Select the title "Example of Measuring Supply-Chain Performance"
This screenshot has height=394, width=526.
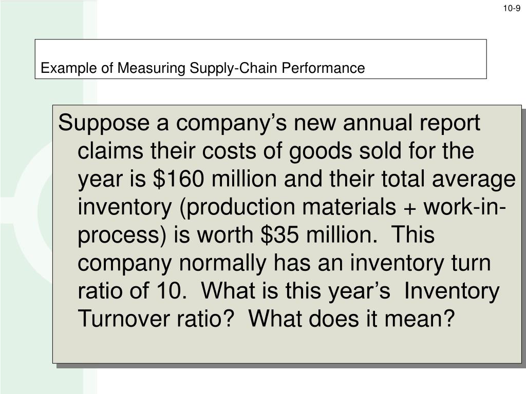tap(202, 68)
